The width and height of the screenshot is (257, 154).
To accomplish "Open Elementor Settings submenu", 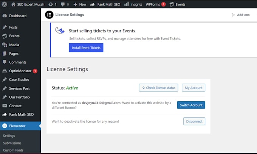I will click(x=9, y=136).
